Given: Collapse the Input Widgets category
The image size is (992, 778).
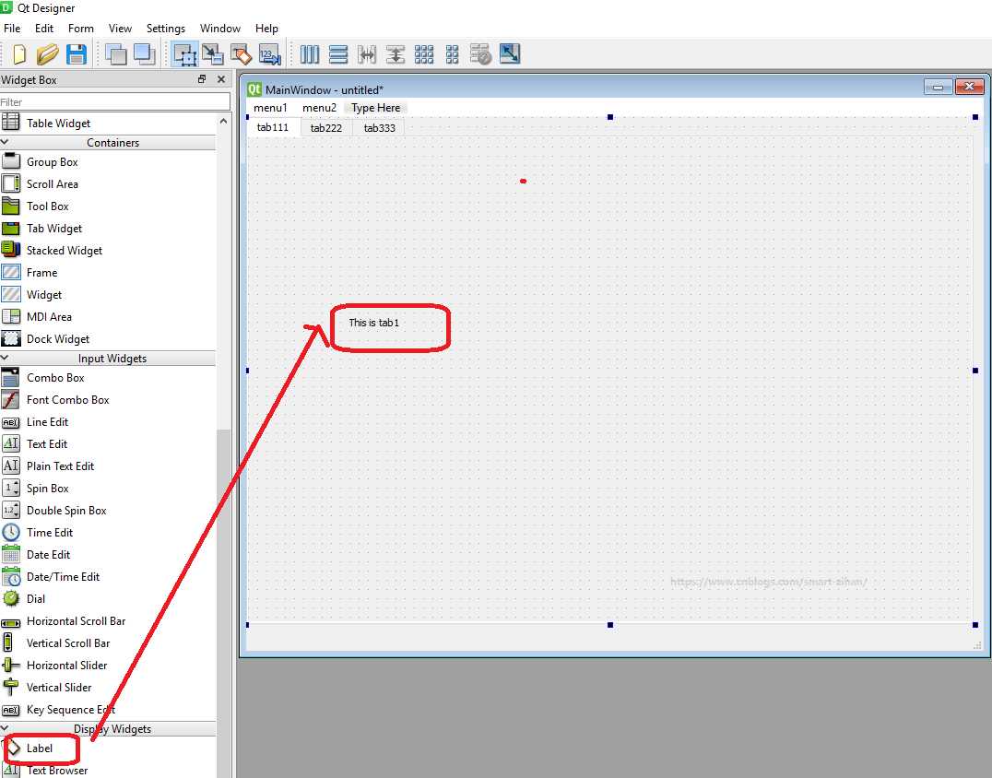Looking at the screenshot, I should pos(5,358).
